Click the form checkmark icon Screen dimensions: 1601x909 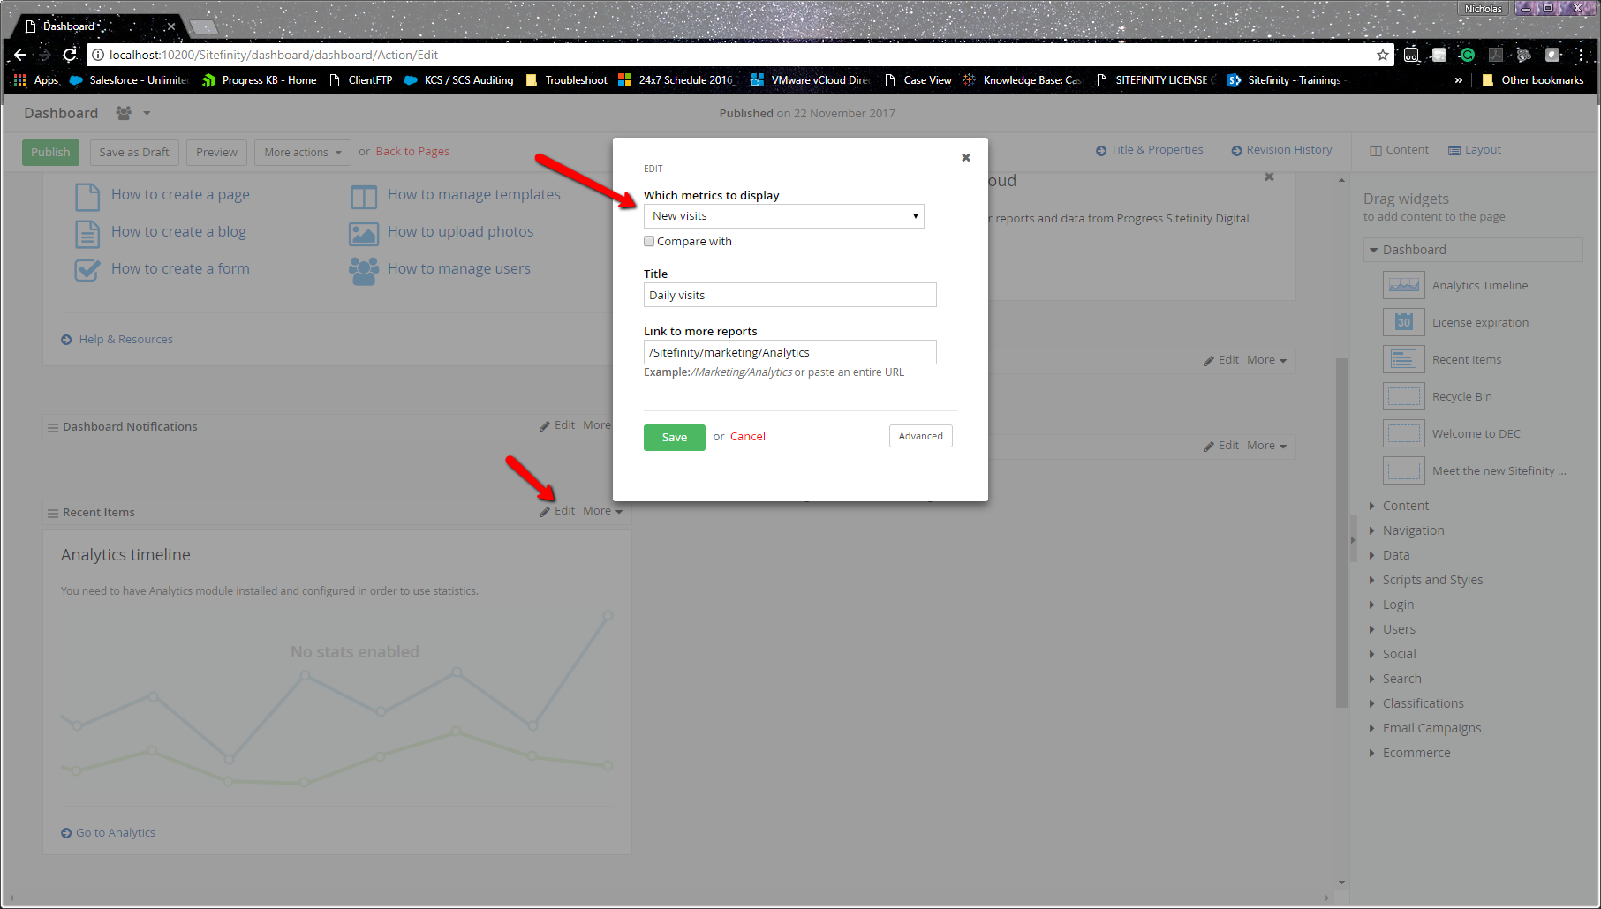87,270
